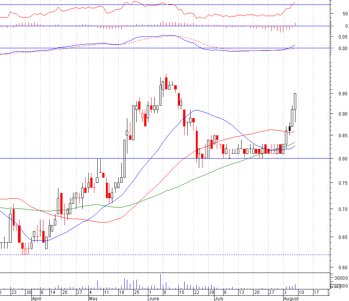Screen dimensions: 349x301
Task: Click the 25 date label
Action: 136,292
